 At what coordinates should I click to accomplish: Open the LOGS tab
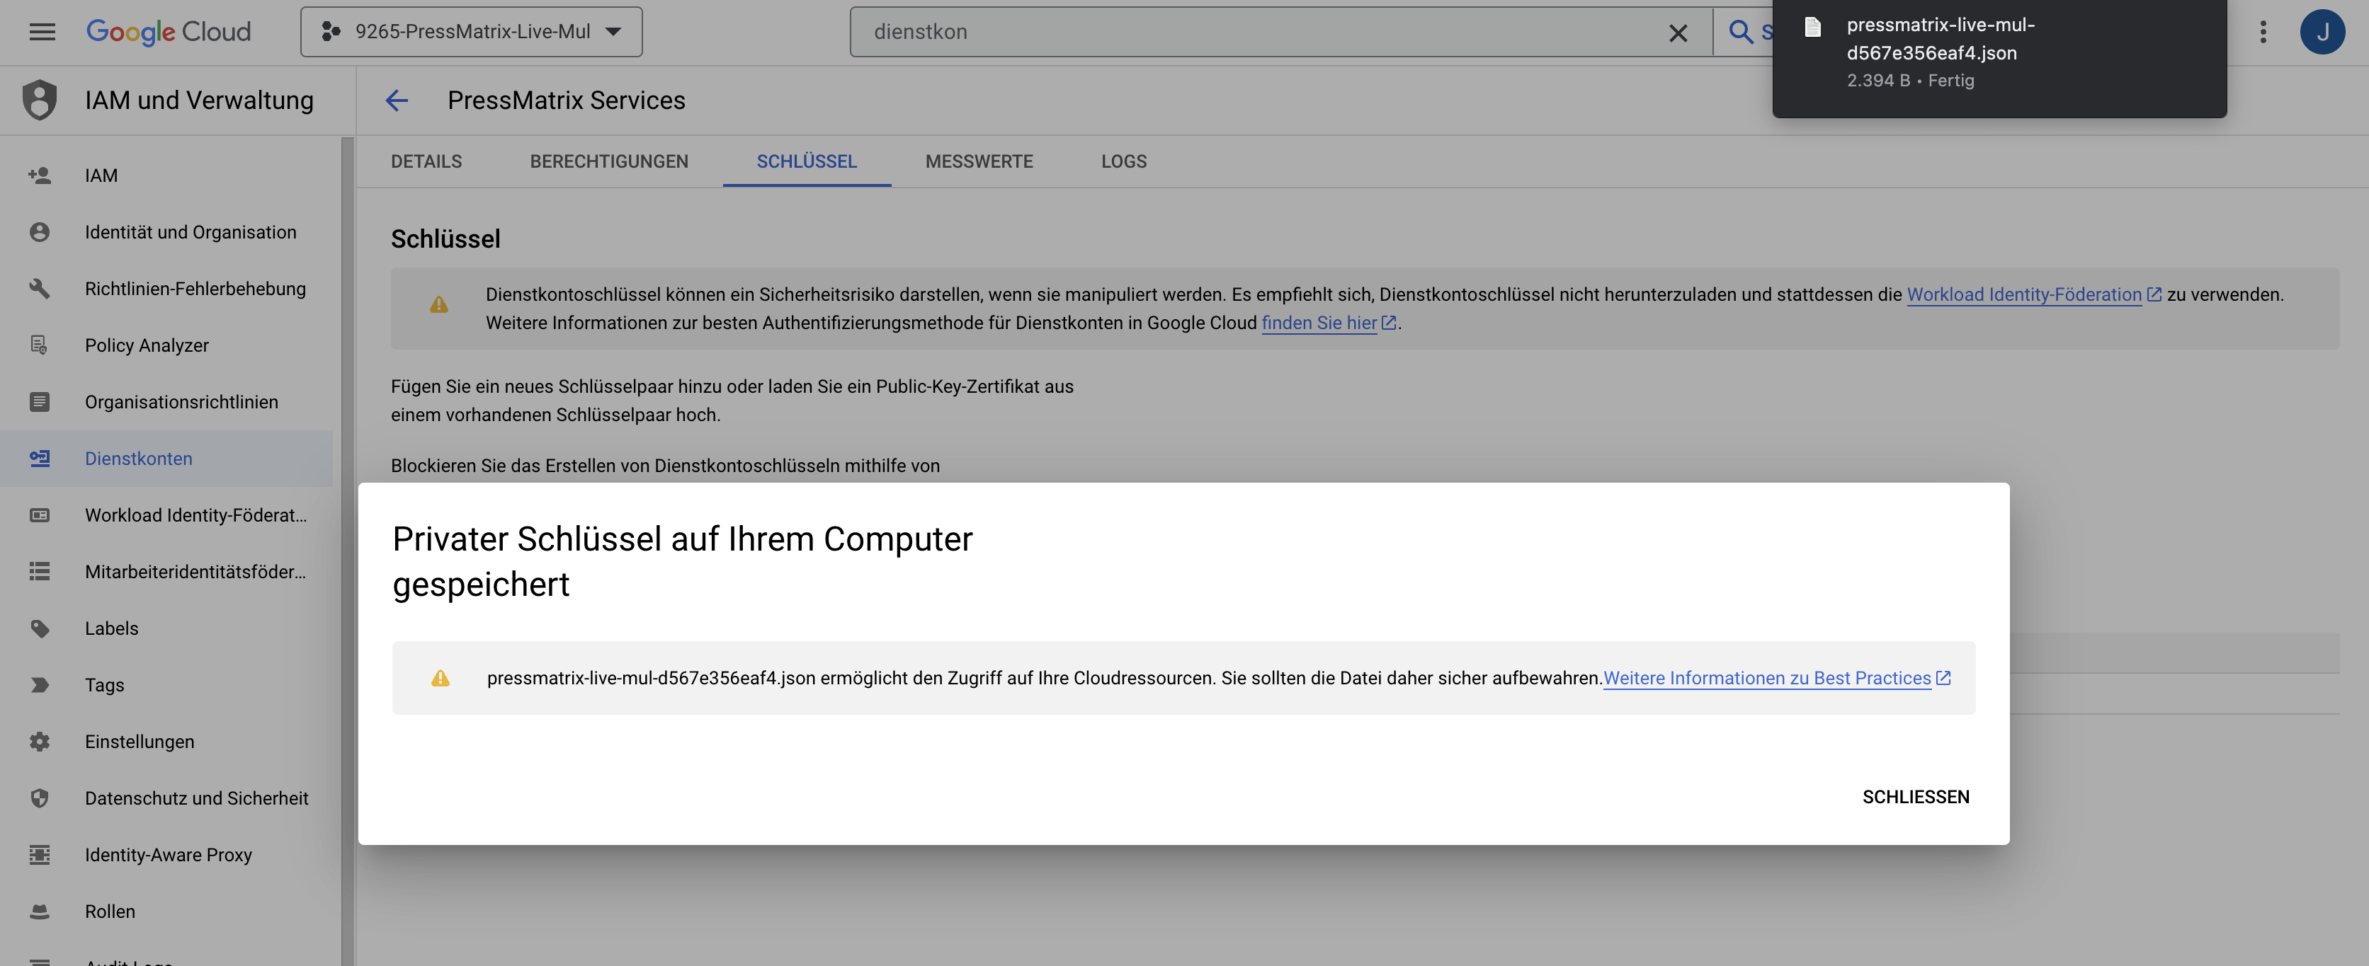[x=1124, y=162]
